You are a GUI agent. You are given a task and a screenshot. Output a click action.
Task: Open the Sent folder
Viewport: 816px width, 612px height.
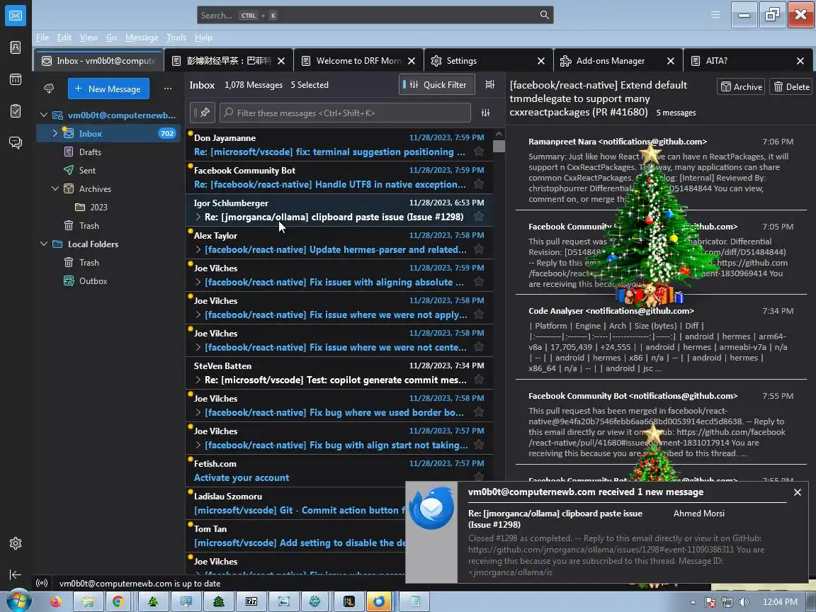(x=87, y=170)
